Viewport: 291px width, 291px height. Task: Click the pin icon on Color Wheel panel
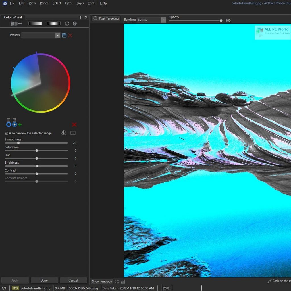80,17
